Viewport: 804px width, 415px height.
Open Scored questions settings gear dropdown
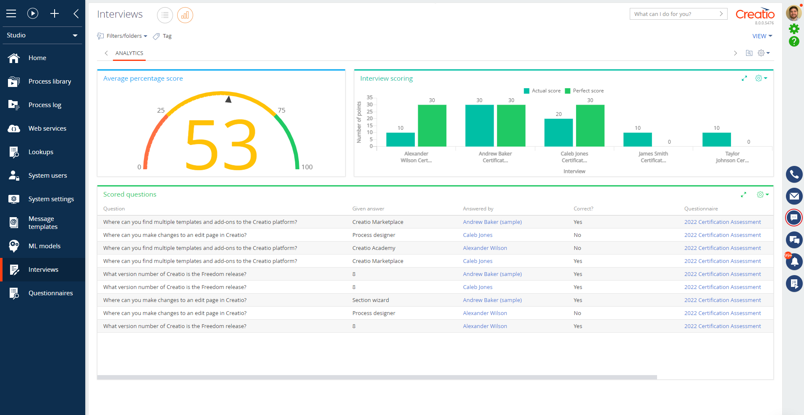pos(763,194)
